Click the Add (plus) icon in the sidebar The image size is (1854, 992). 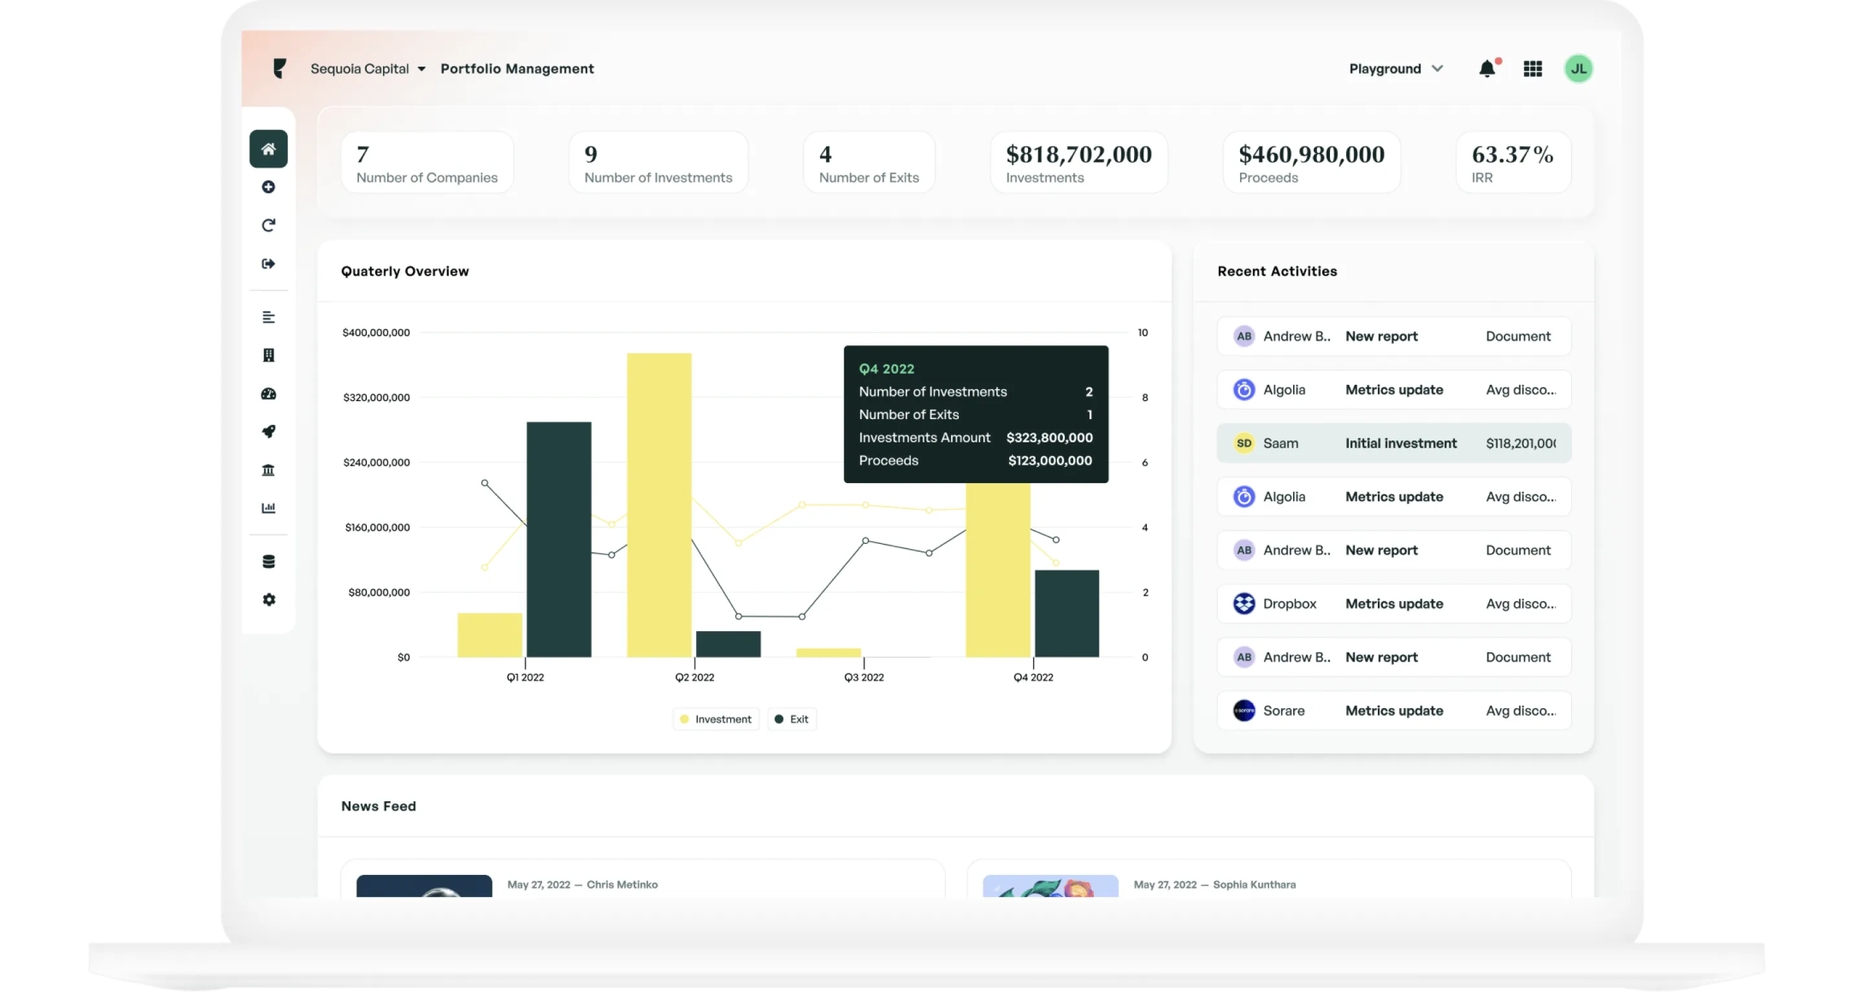tap(268, 187)
